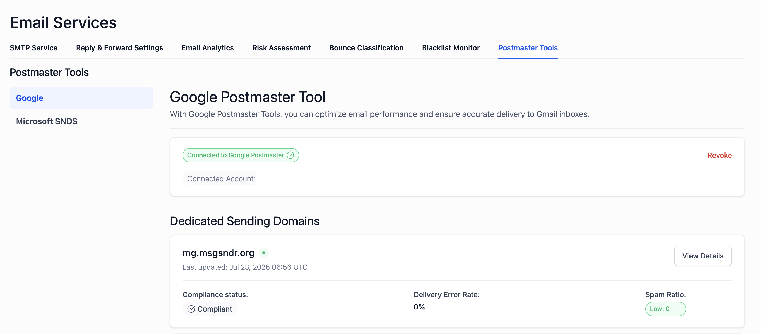This screenshot has height=334, width=761.
Task: Open the Email Analytics tab
Action: pyautogui.click(x=208, y=48)
